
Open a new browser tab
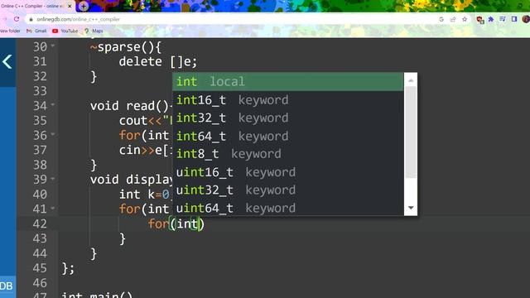84,6
